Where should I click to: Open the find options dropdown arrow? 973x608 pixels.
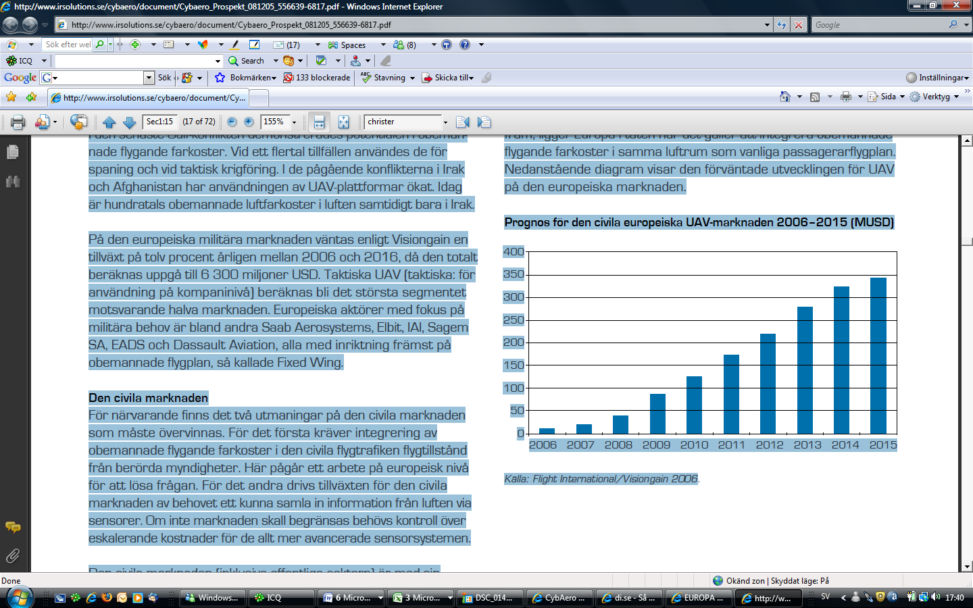pos(445,122)
